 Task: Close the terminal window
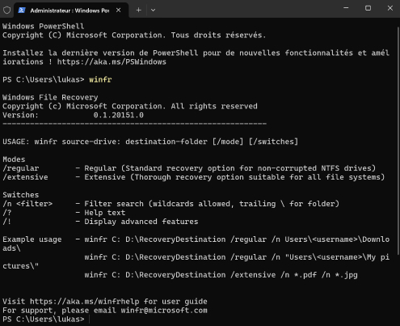(390, 8)
